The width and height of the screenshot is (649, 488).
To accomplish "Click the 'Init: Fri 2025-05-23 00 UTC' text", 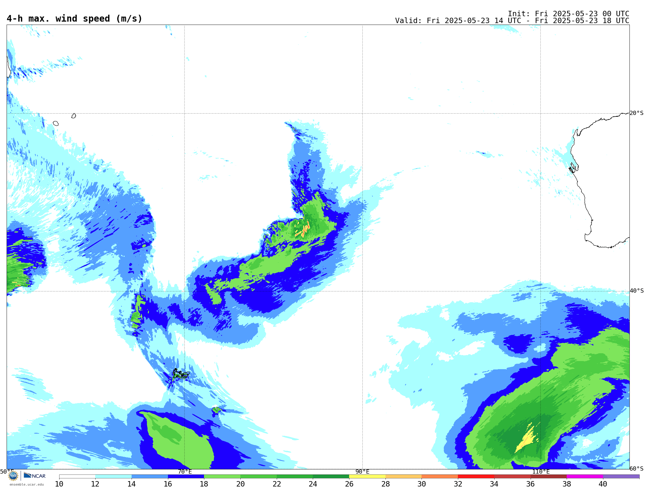I will coord(568,14).
